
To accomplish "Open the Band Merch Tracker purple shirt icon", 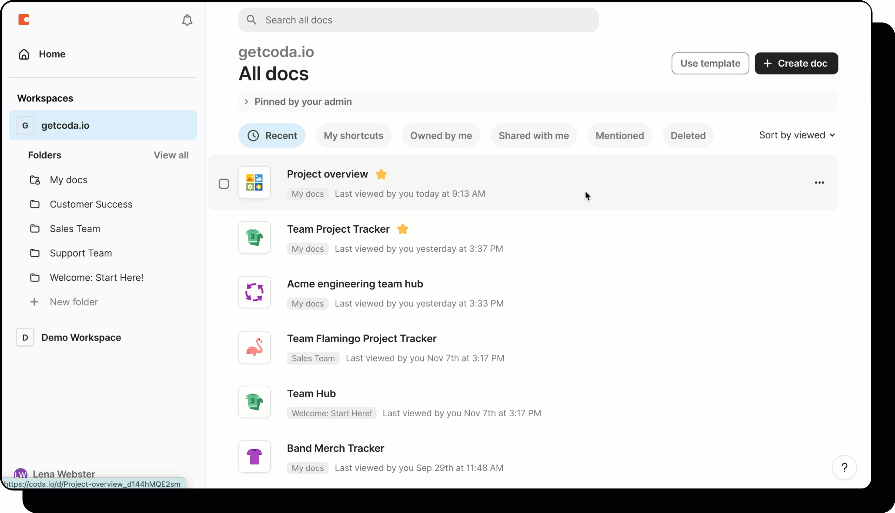I will pyautogui.click(x=254, y=456).
